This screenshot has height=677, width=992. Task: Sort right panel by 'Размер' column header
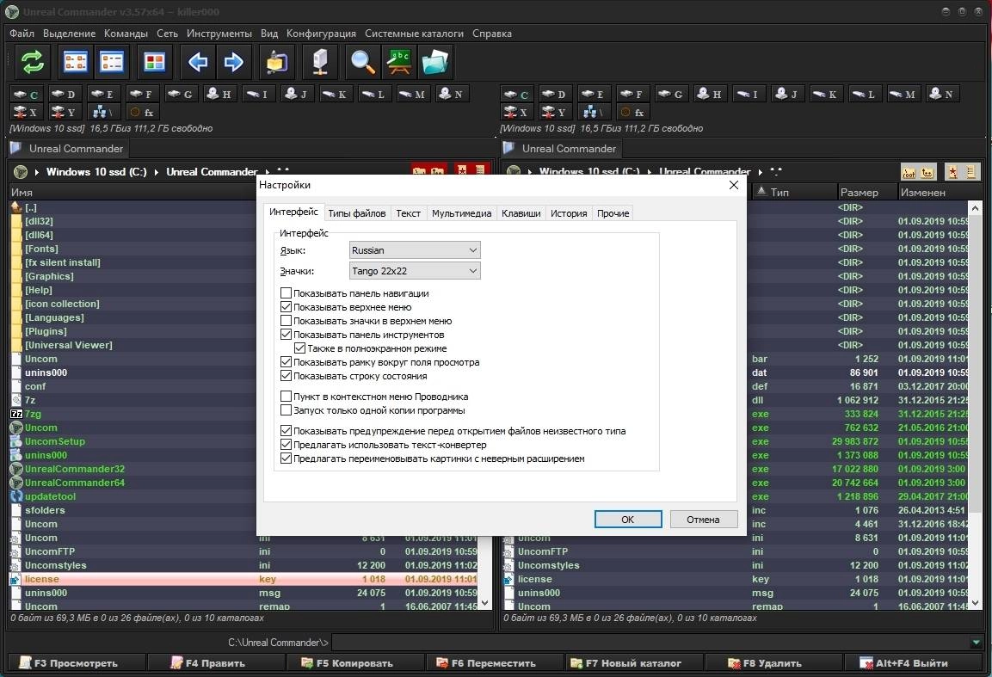tap(866, 192)
